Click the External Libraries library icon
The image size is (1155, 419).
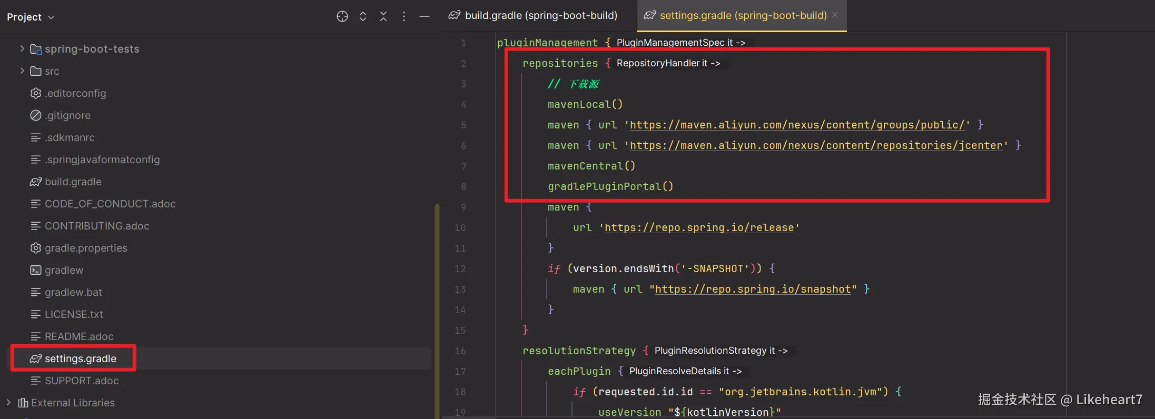(23, 403)
